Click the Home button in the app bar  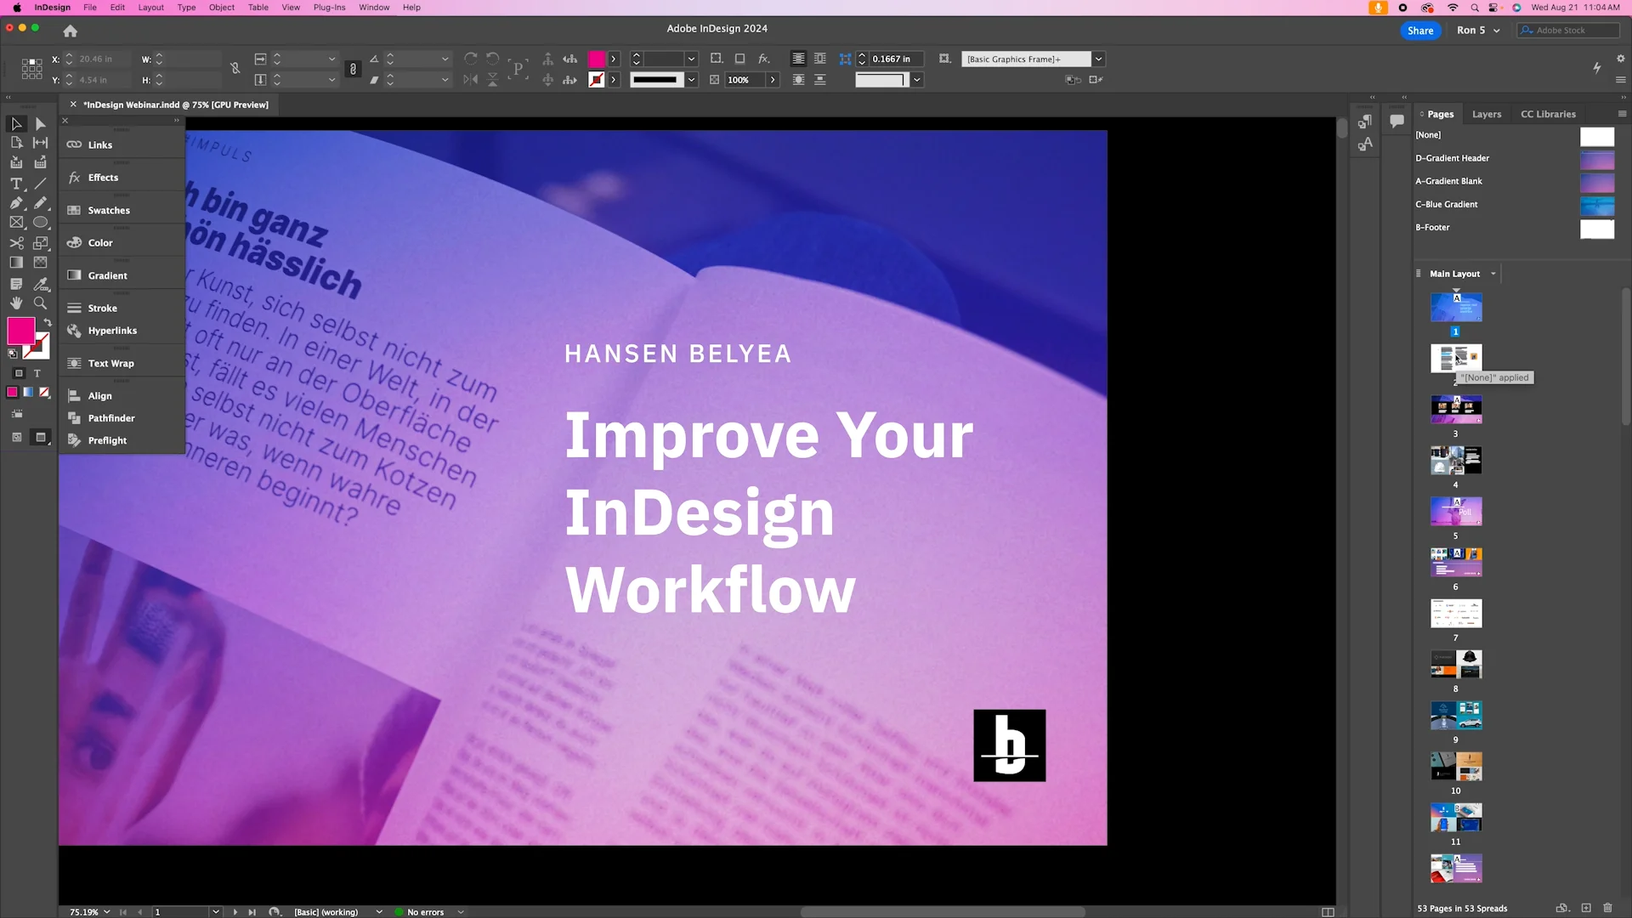pos(70,31)
